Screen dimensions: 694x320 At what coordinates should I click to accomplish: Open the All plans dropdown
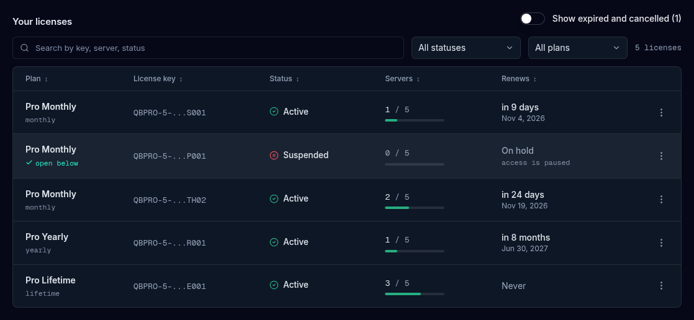(577, 48)
